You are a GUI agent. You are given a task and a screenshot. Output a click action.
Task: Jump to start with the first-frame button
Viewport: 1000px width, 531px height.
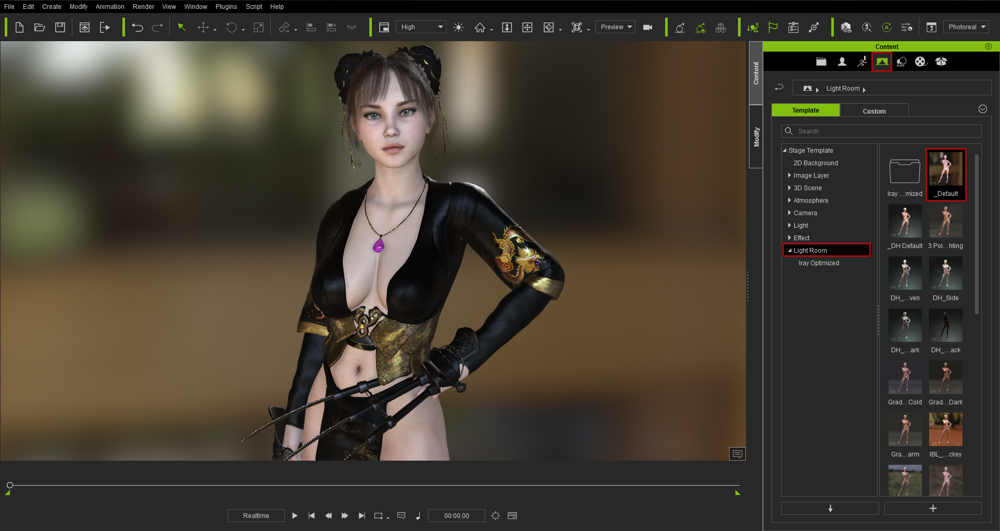(x=311, y=515)
